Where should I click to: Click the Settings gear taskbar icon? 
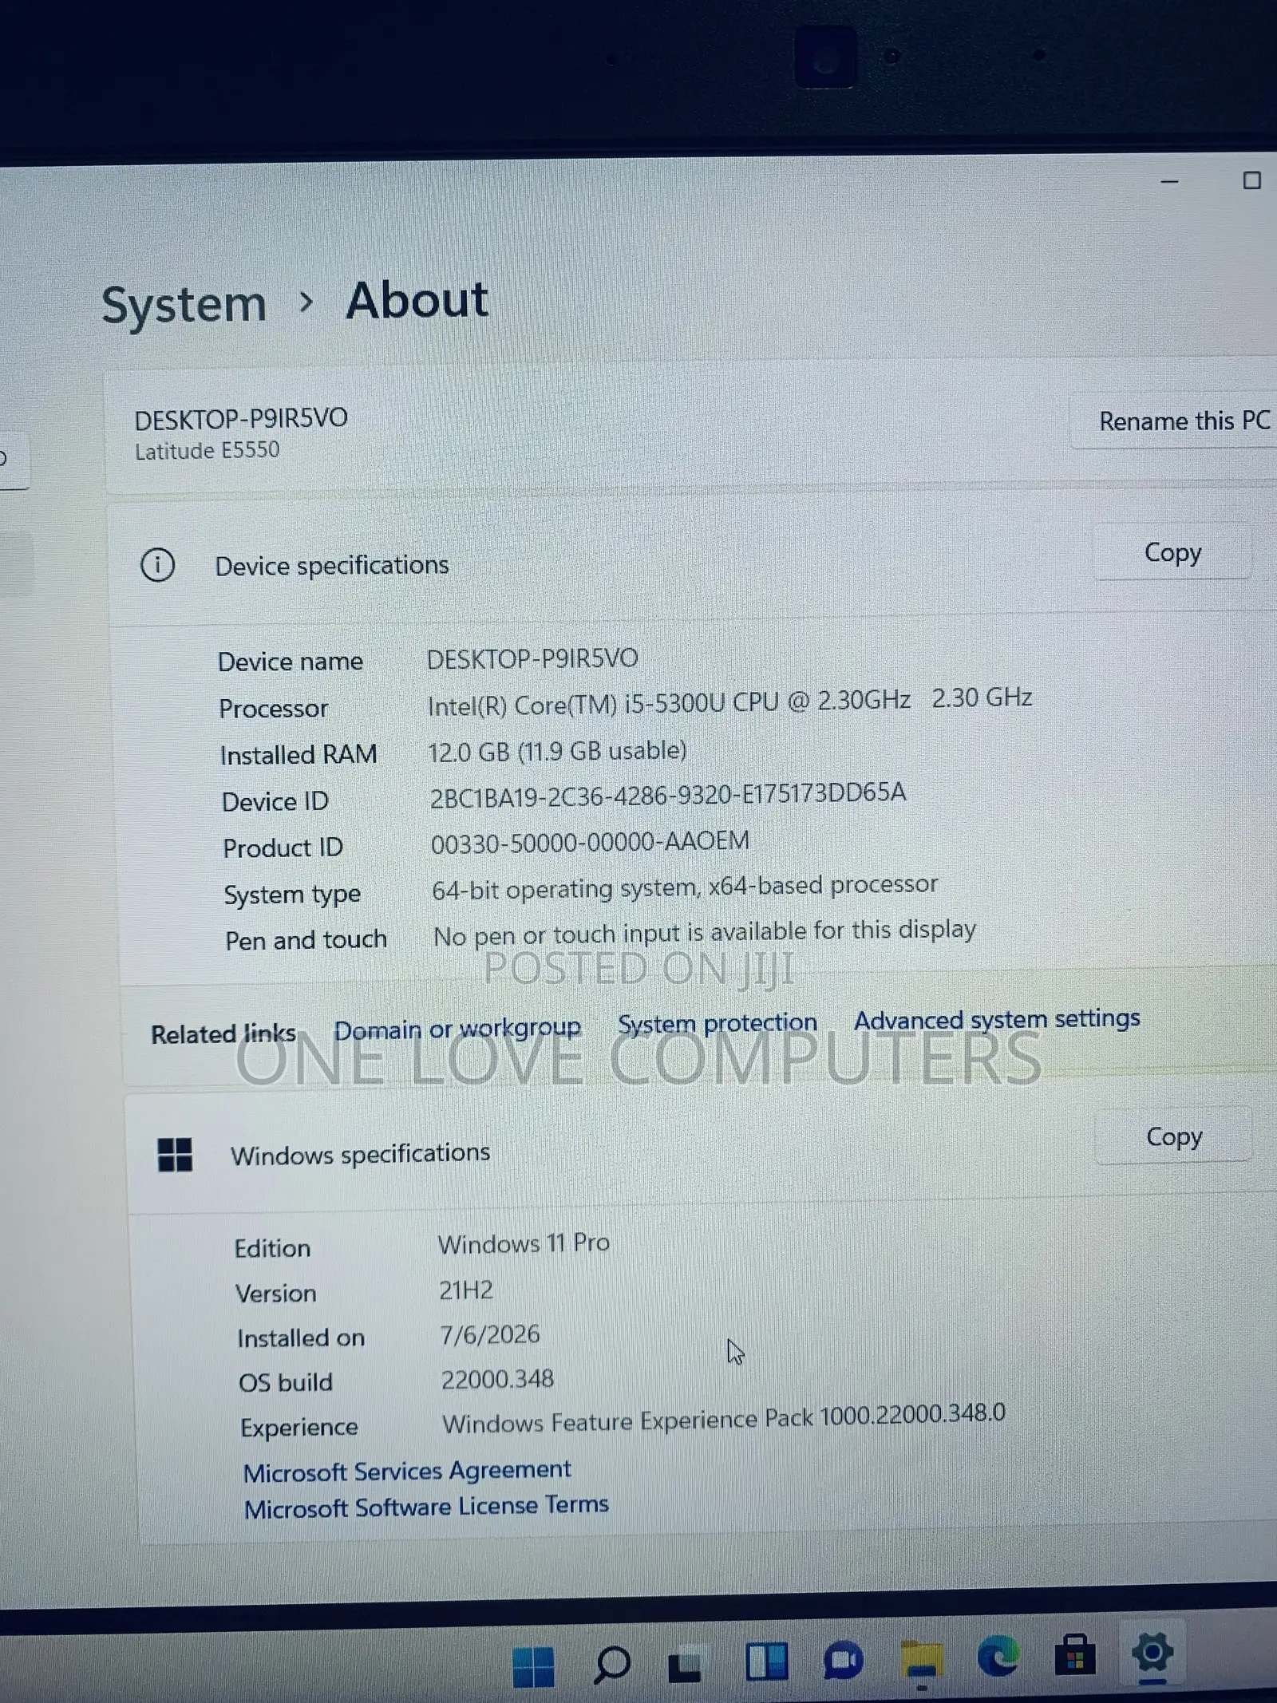coord(1153,1652)
